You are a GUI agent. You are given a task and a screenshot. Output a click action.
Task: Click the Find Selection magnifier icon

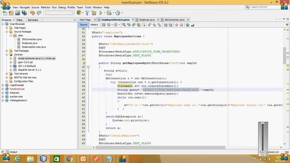[x=124, y=25]
